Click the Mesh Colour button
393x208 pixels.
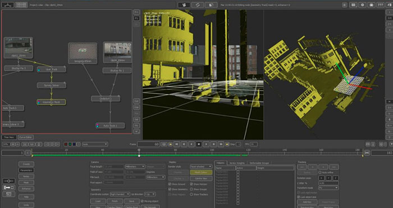pyautogui.click(x=201, y=172)
